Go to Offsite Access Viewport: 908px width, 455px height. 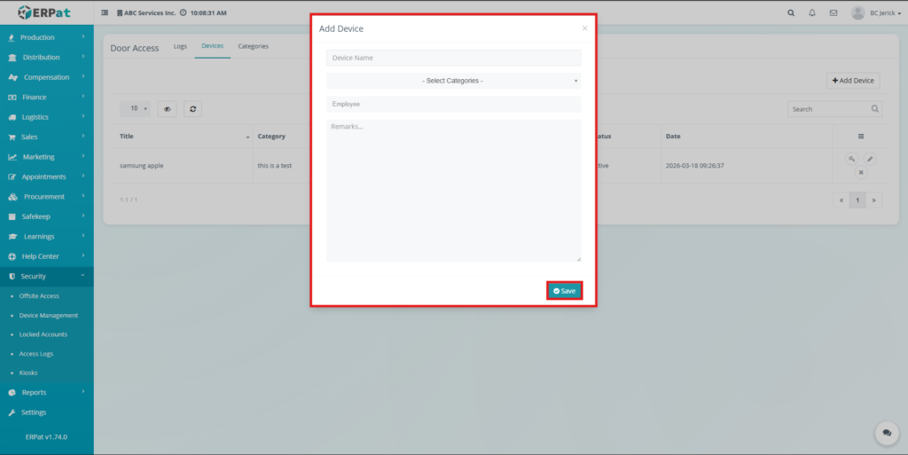tap(39, 296)
